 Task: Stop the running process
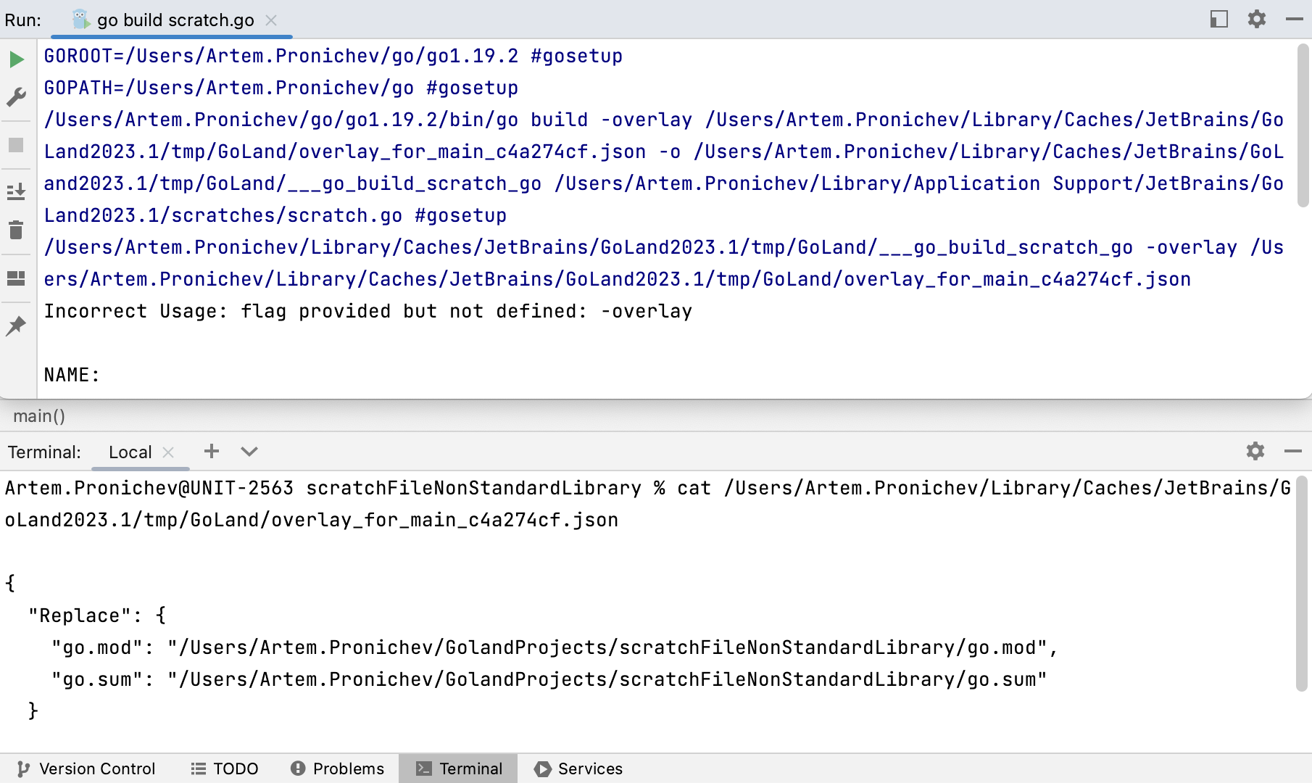pos(16,145)
